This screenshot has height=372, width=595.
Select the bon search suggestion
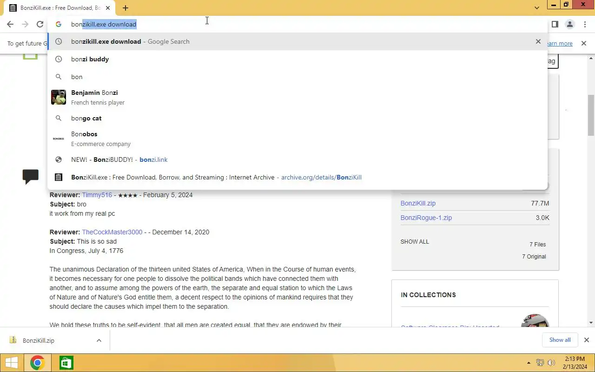(297, 77)
